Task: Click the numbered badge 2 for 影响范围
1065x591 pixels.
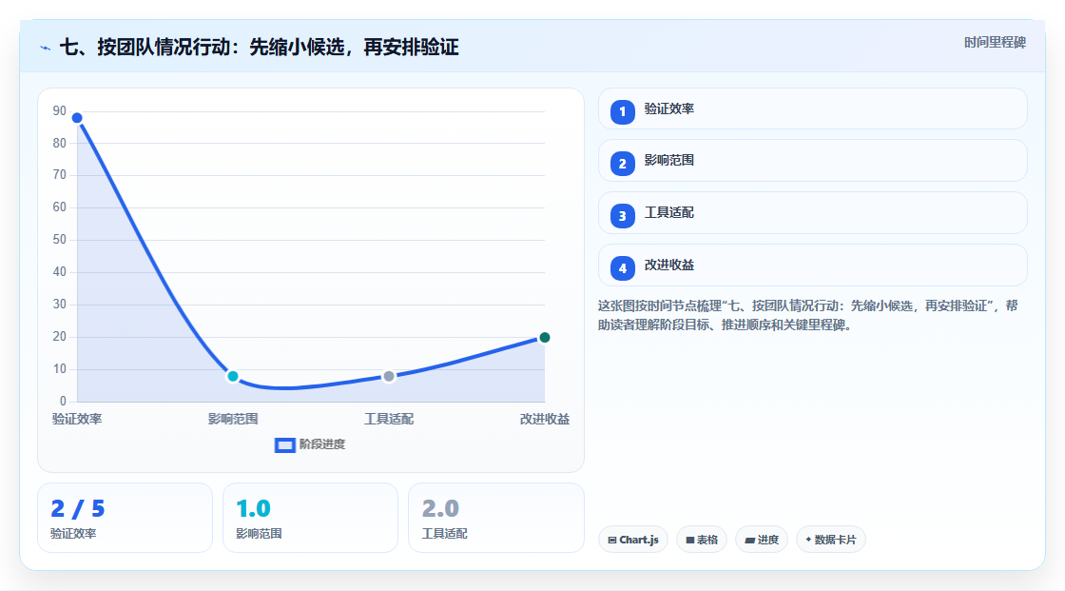Action: [x=622, y=164]
